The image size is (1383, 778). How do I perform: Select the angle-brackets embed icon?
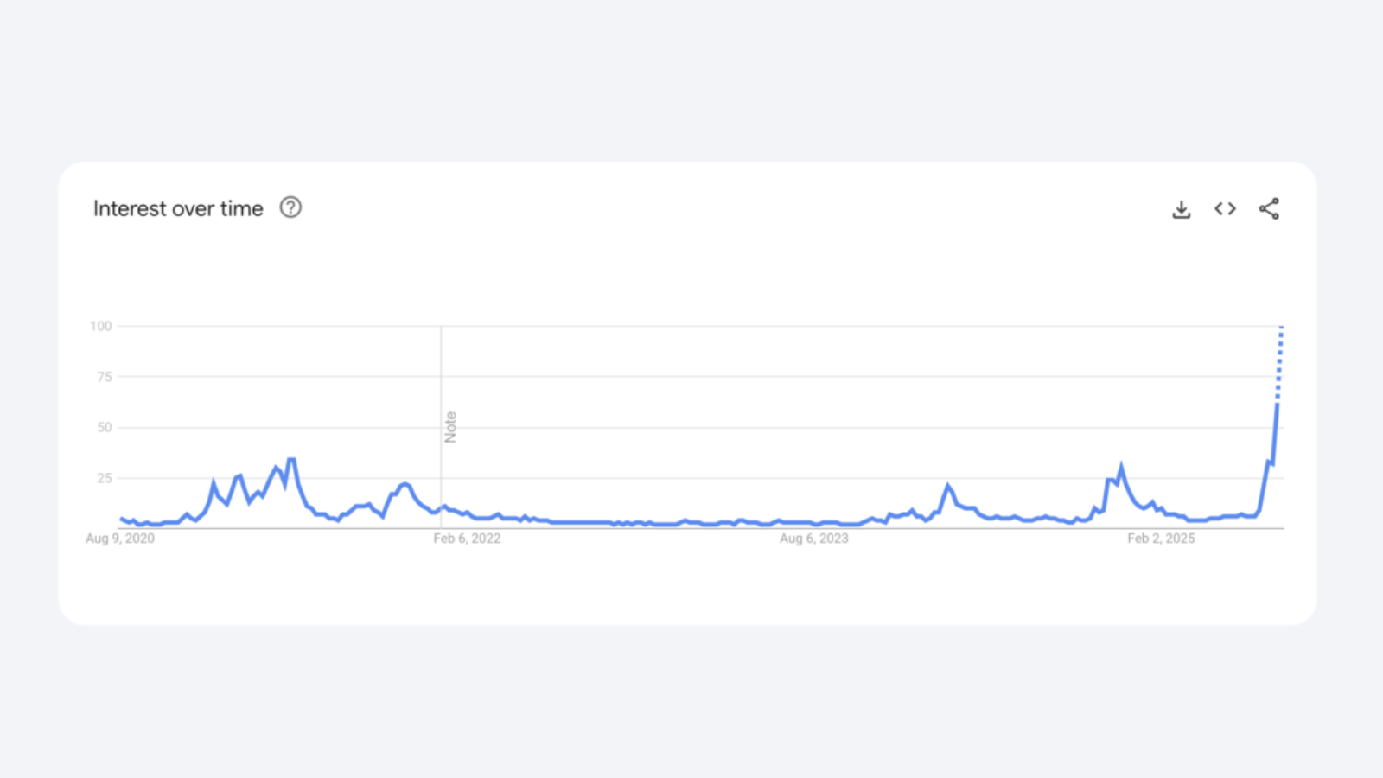click(1224, 208)
